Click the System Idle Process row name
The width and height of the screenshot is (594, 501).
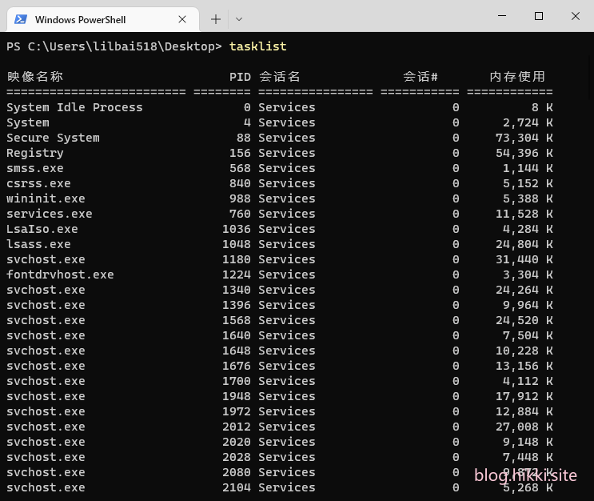click(74, 107)
